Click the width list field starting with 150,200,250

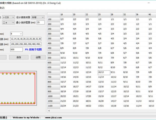(x=26, y=44)
